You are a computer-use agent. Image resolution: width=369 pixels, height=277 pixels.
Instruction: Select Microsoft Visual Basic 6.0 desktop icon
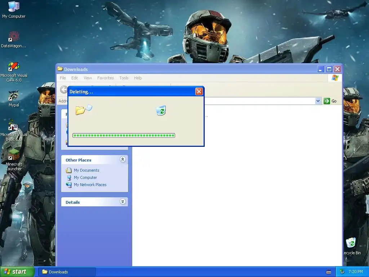(14, 131)
